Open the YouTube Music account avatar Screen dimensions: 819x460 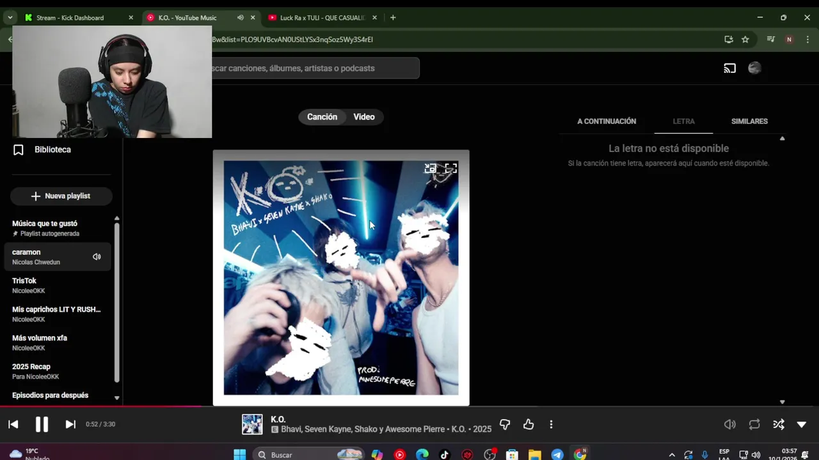tap(754, 68)
